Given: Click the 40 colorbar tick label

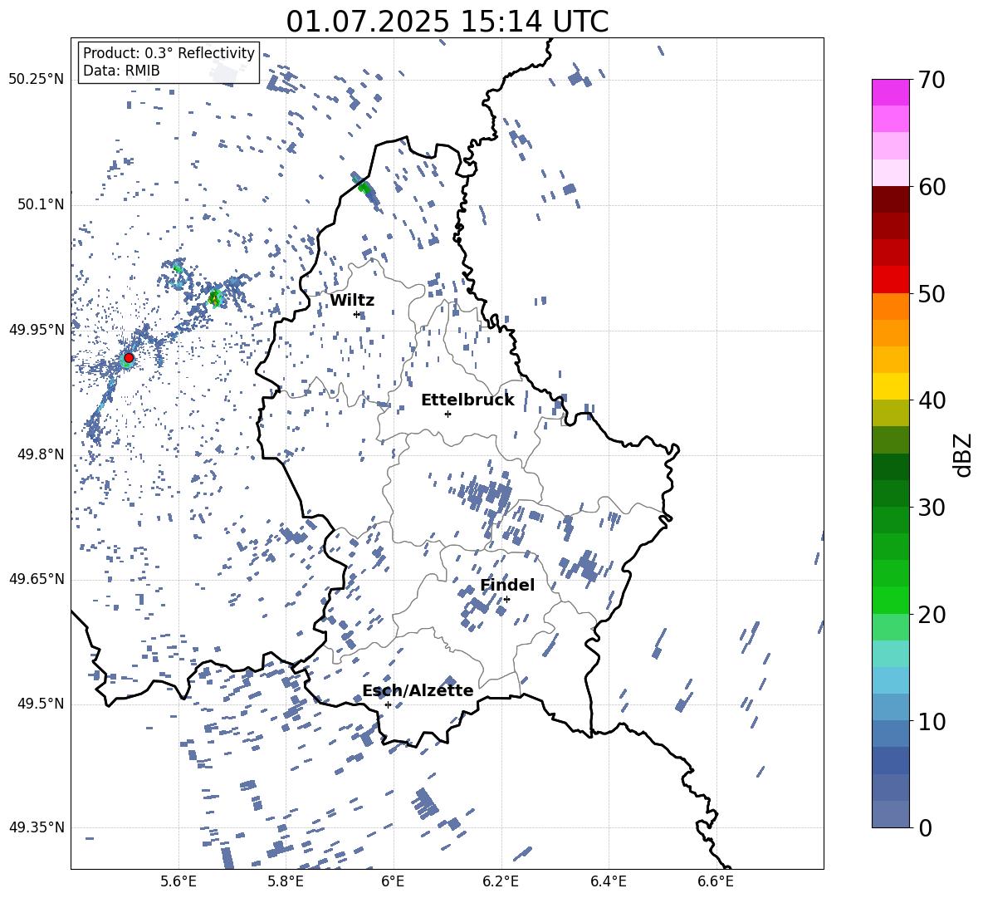Looking at the screenshot, I should [932, 400].
